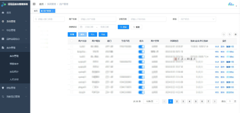This screenshot has width=240, height=113.
Task: Click the 到款登记管理 sidebar icon
Action: [3, 96]
